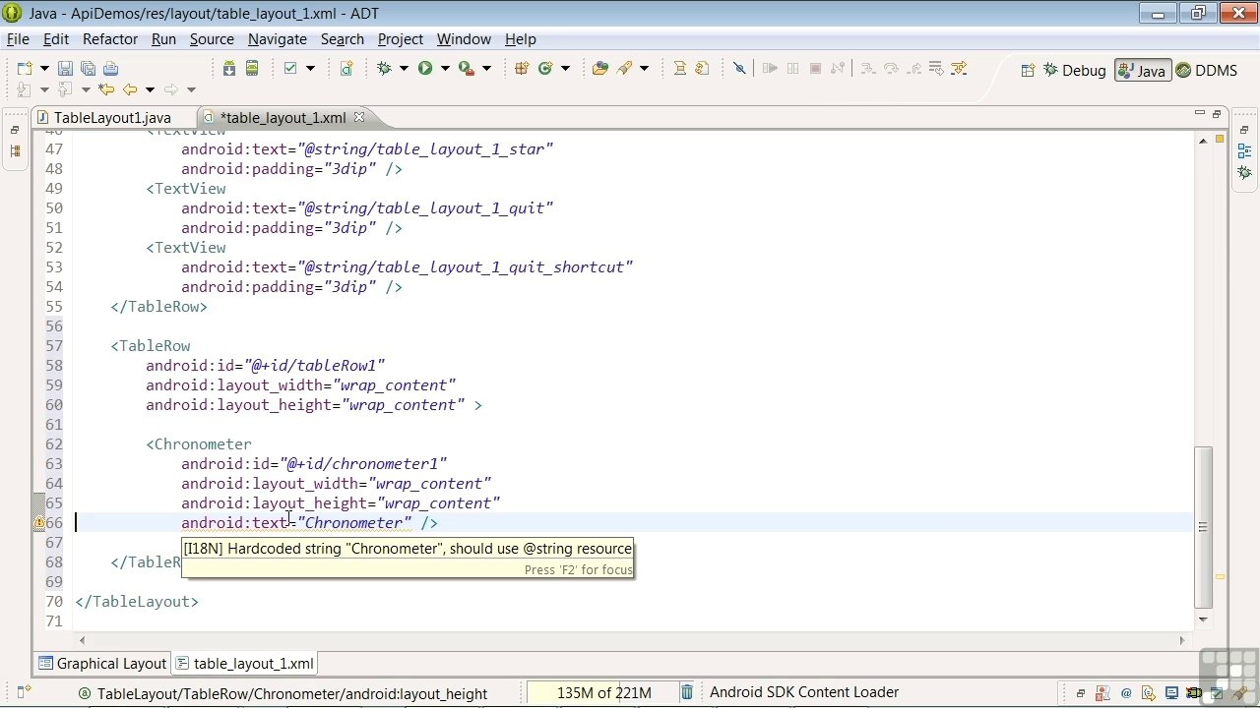Open the File menu
Image resolution: width=1260 pixels, height=708 pixels.
pos(18,39)
